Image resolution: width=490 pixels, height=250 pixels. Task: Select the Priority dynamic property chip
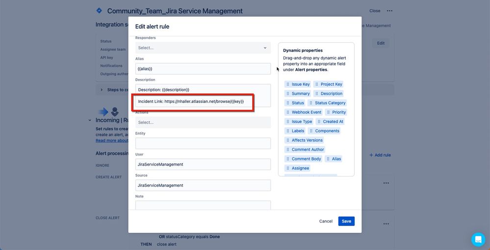click(x=336, y=113)
